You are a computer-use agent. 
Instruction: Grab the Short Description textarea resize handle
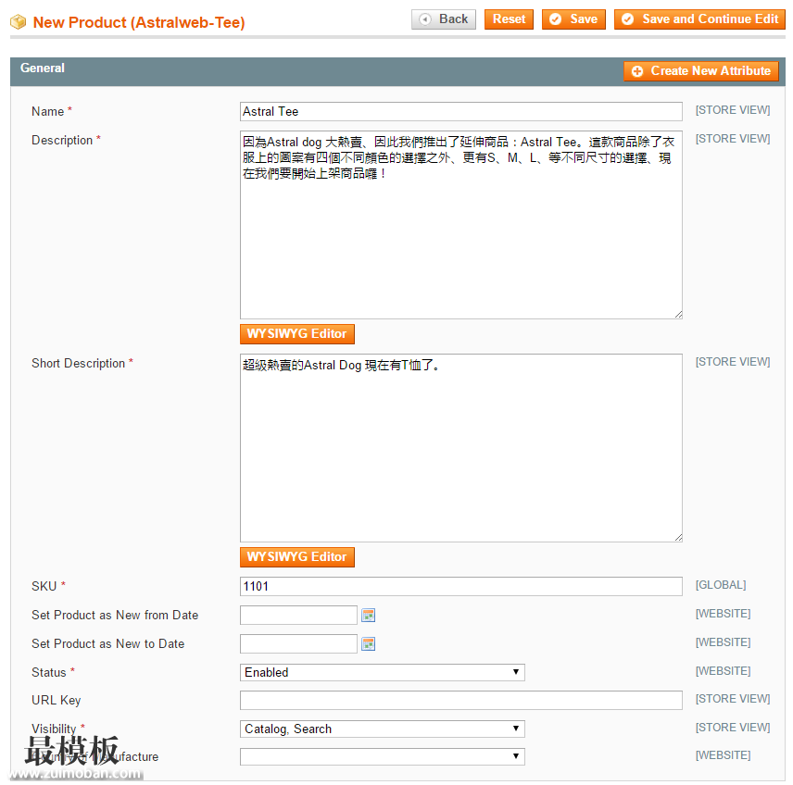pyautogui.click(x=678, y=537)
